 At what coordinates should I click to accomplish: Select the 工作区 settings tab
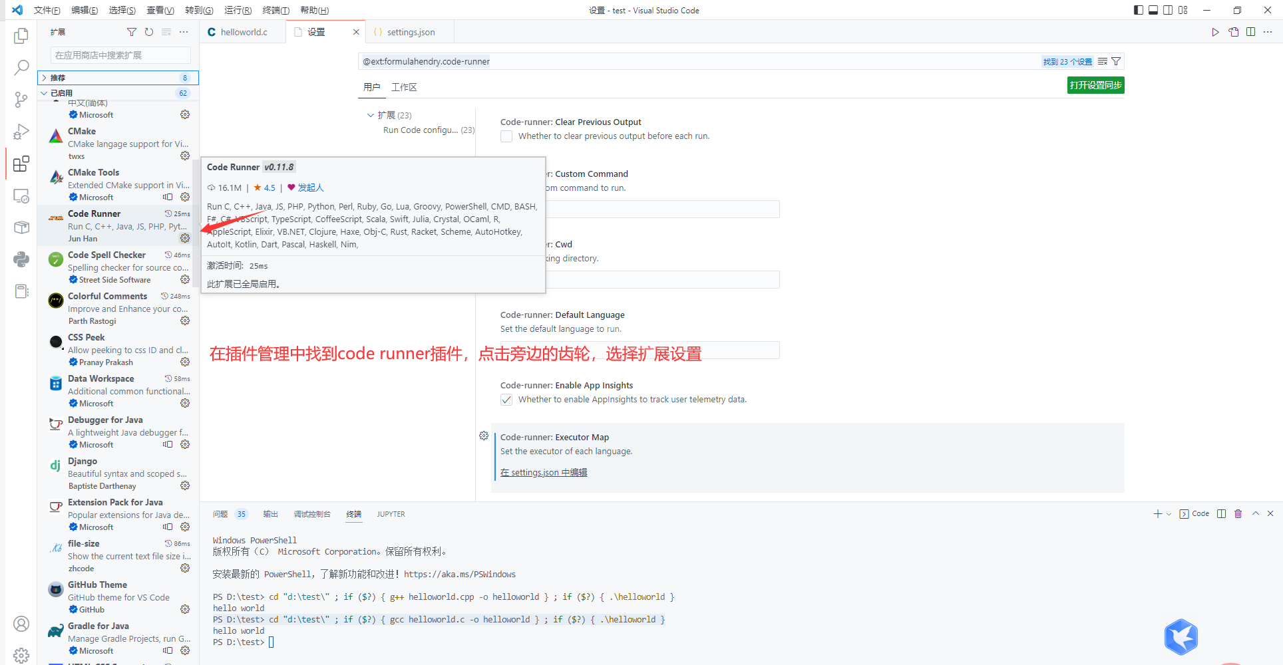click(x=404, y=87)
